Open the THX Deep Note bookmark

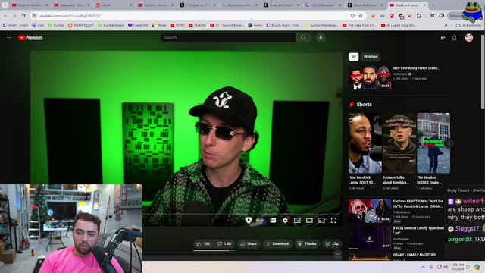tap(359, 25)
